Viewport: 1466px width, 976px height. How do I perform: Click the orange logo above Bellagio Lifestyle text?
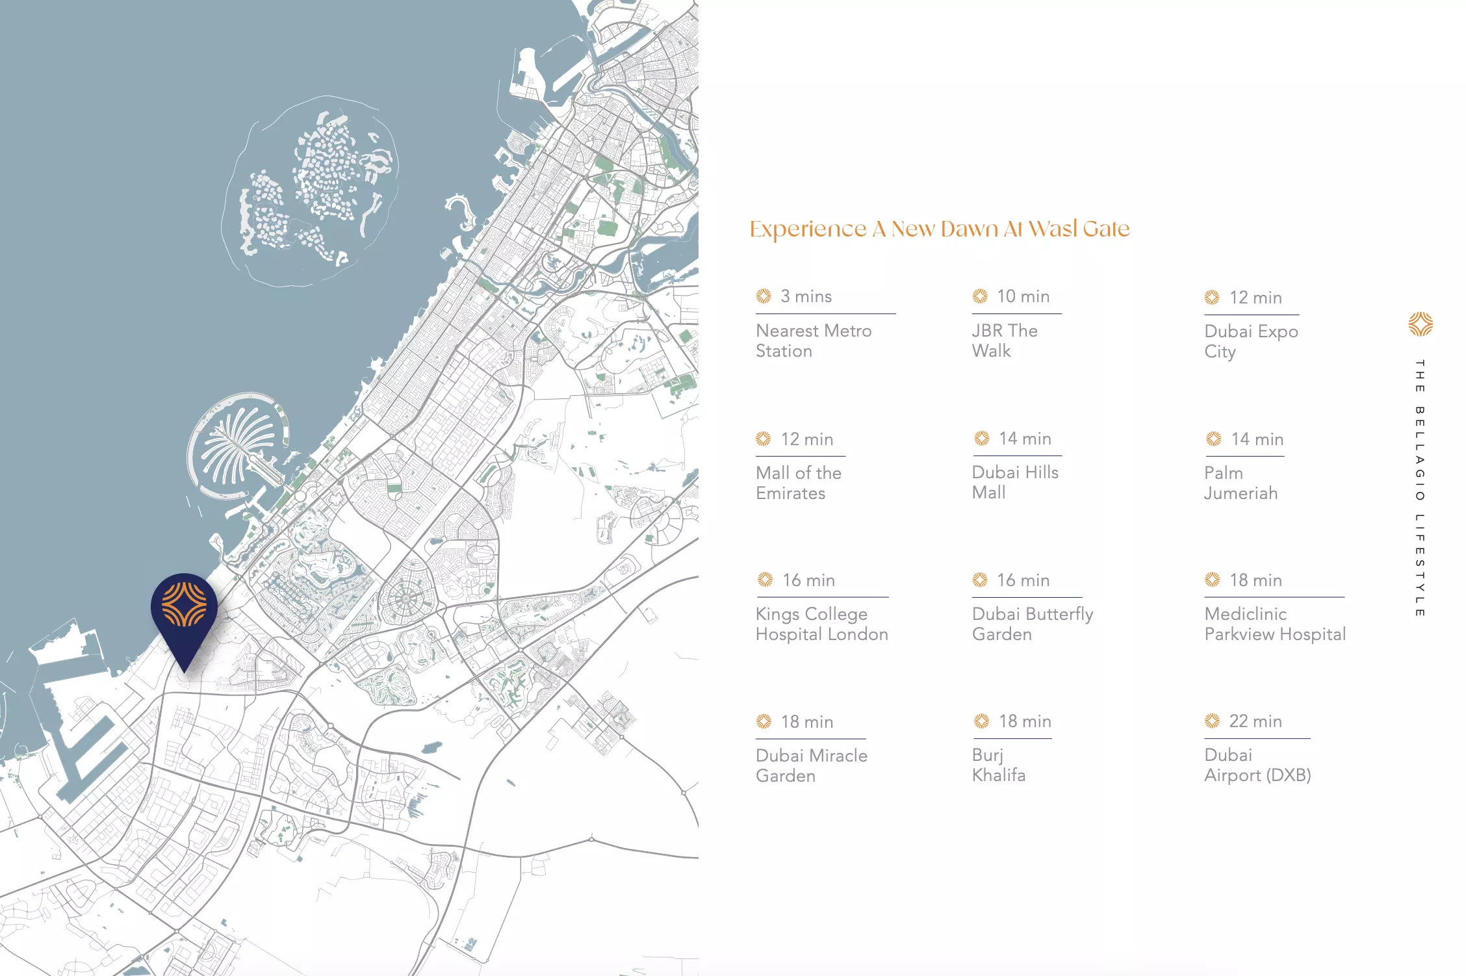pyautogui.click(x=1421, y=324)
